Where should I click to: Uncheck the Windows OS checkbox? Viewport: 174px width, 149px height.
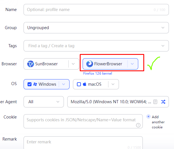click(x=30, y=84)
